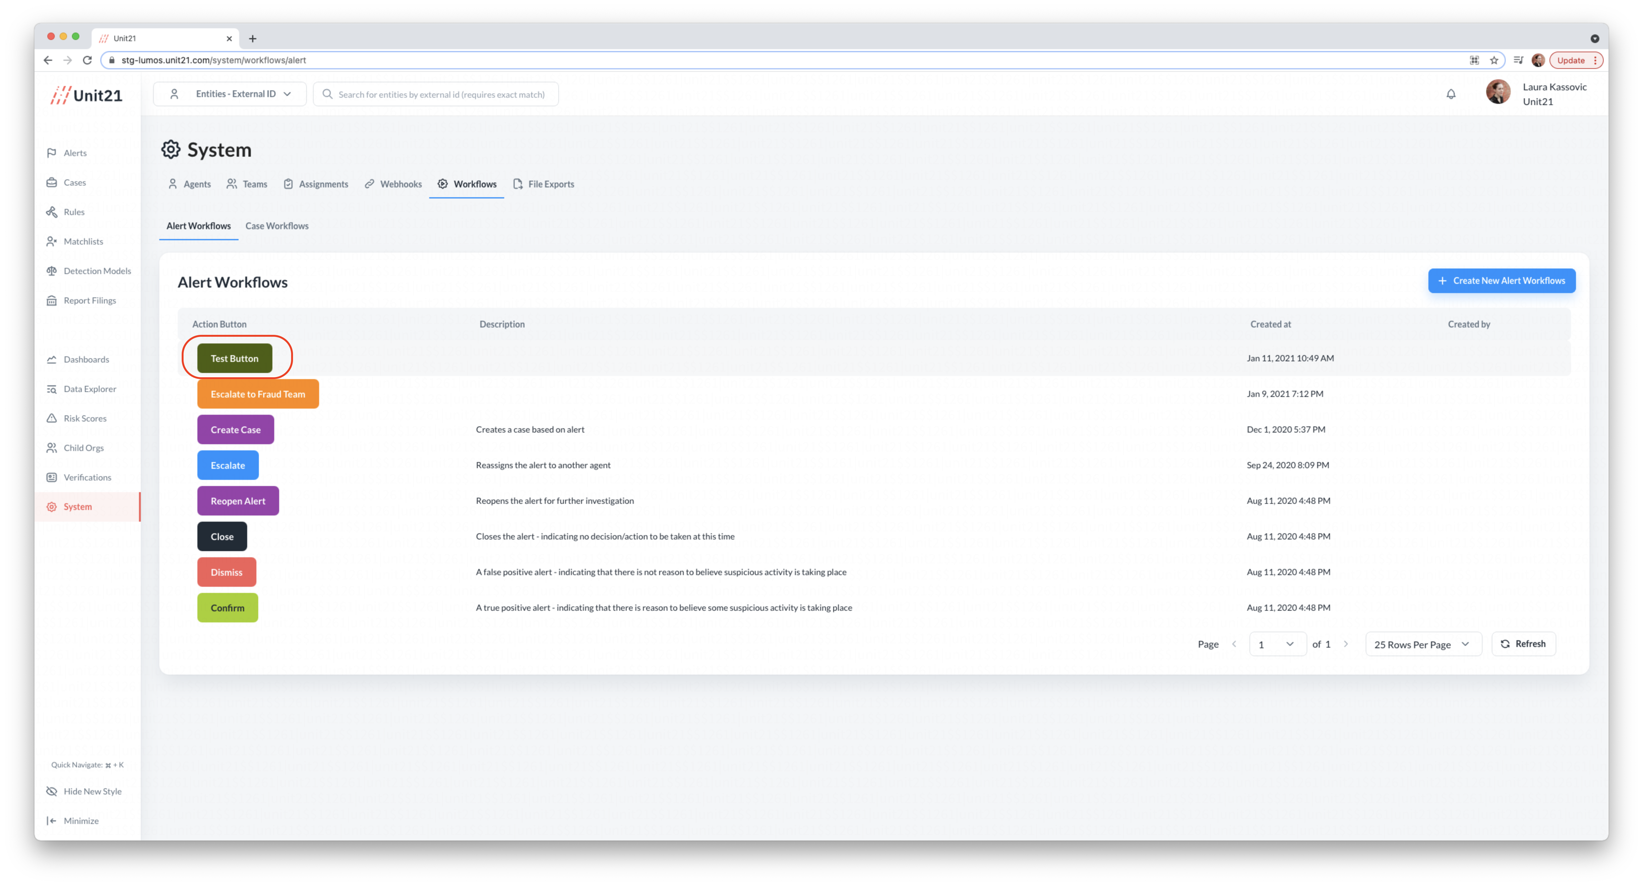Open Matchlists in sidebar

(83, 241)
